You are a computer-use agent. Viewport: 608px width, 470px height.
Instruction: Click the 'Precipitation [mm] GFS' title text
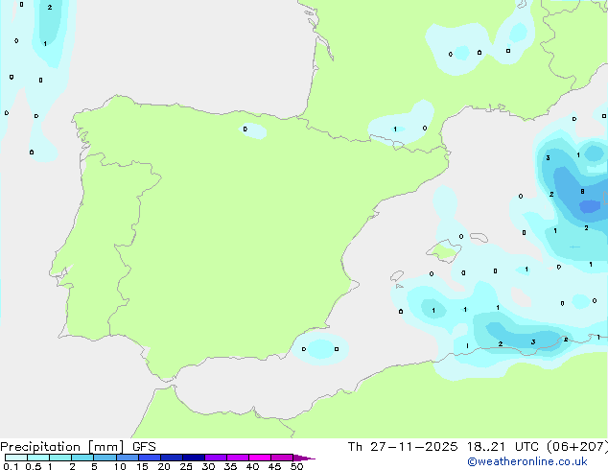(x=78, y=447)
